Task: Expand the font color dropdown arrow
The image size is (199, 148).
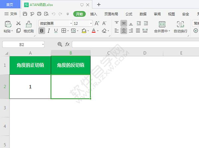Action: (98, 31)
